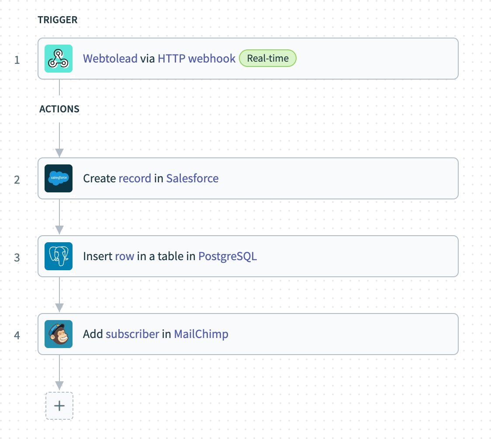Image resolution: width=491 pixels, height=439 pixels.
Task: Select step number 4
Action: point(17,335)
